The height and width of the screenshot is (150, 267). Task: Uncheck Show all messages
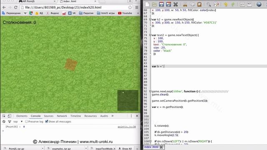pyautogui.click(x=46, y=121)
